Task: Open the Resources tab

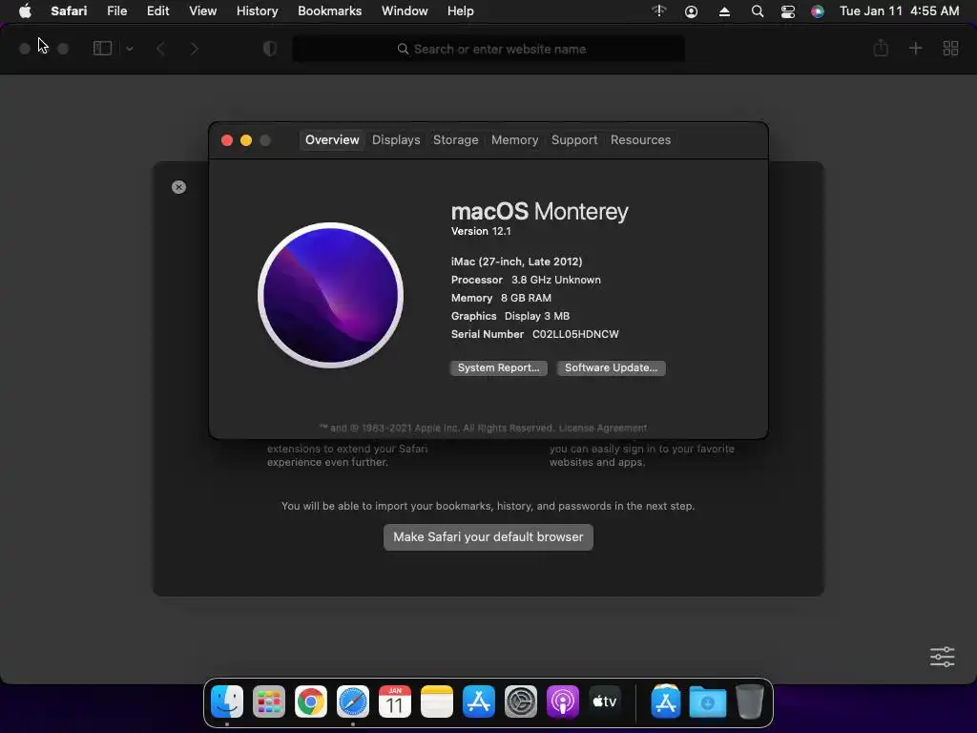Action: (x=640, y=140)
